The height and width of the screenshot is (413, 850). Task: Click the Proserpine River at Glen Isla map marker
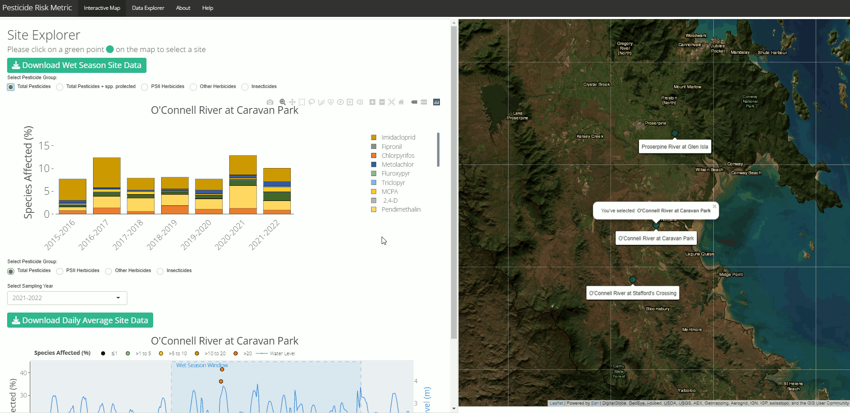point(675,133)
